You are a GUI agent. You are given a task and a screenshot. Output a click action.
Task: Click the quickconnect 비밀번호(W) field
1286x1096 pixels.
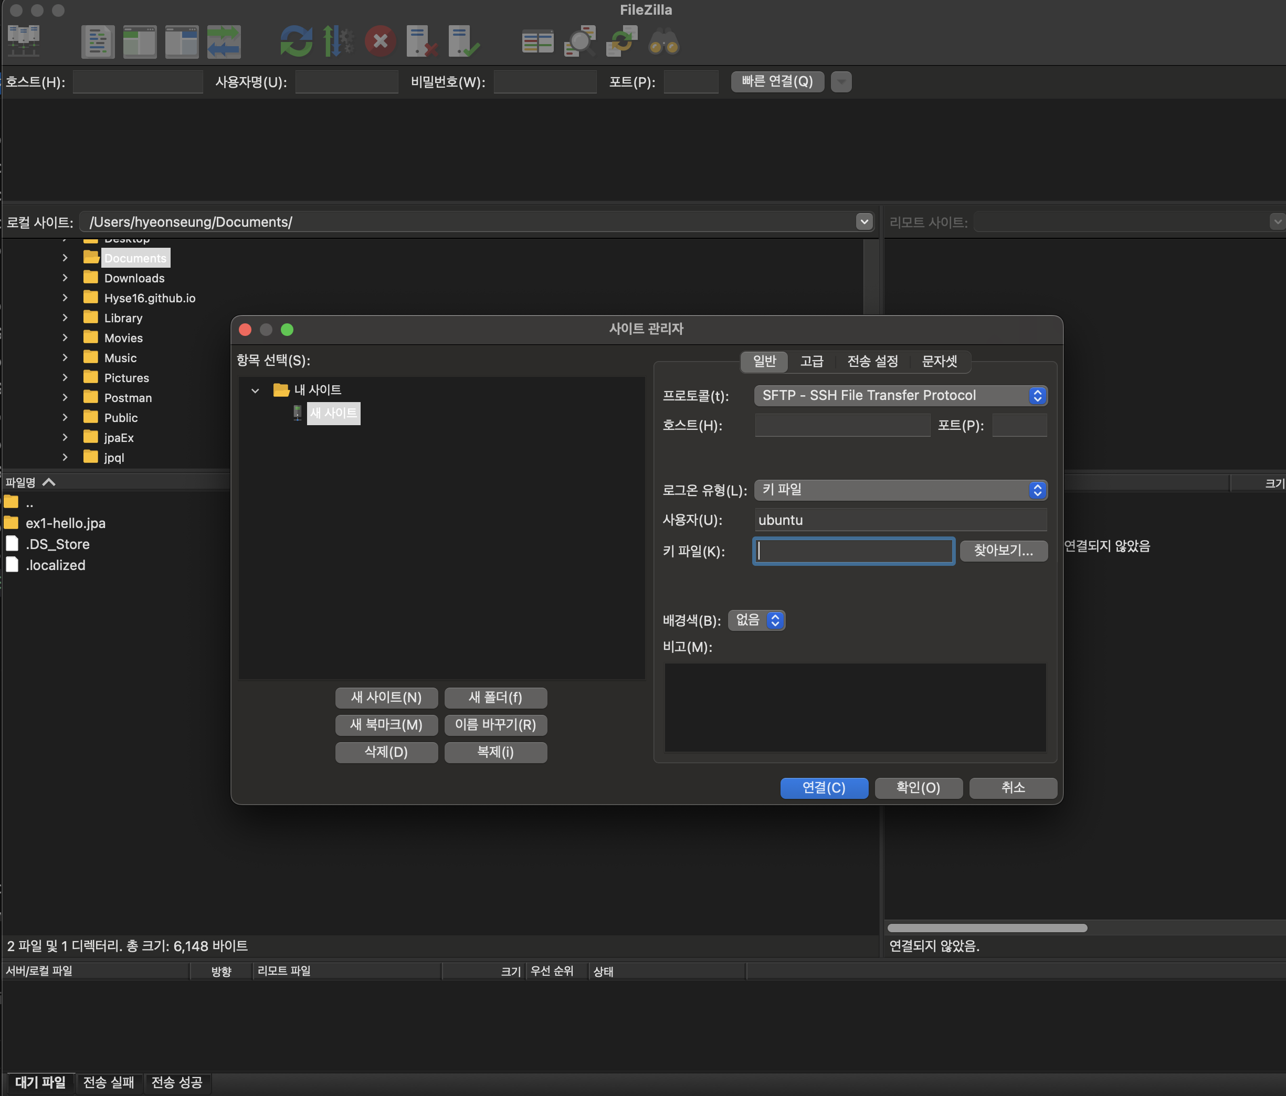(545, 81)
